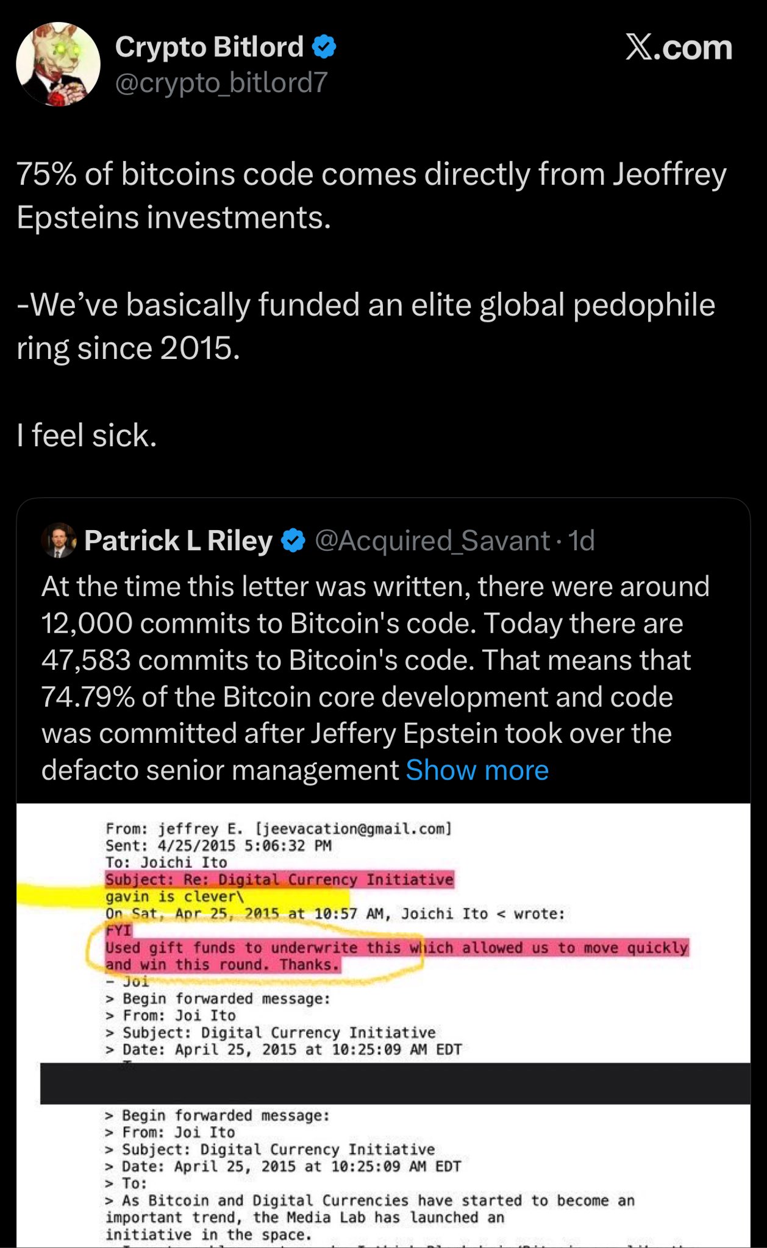Viewport: 767px width, 1248px height.
Task: Click the main post text about bitcoins code
Action: pos(371,195)
